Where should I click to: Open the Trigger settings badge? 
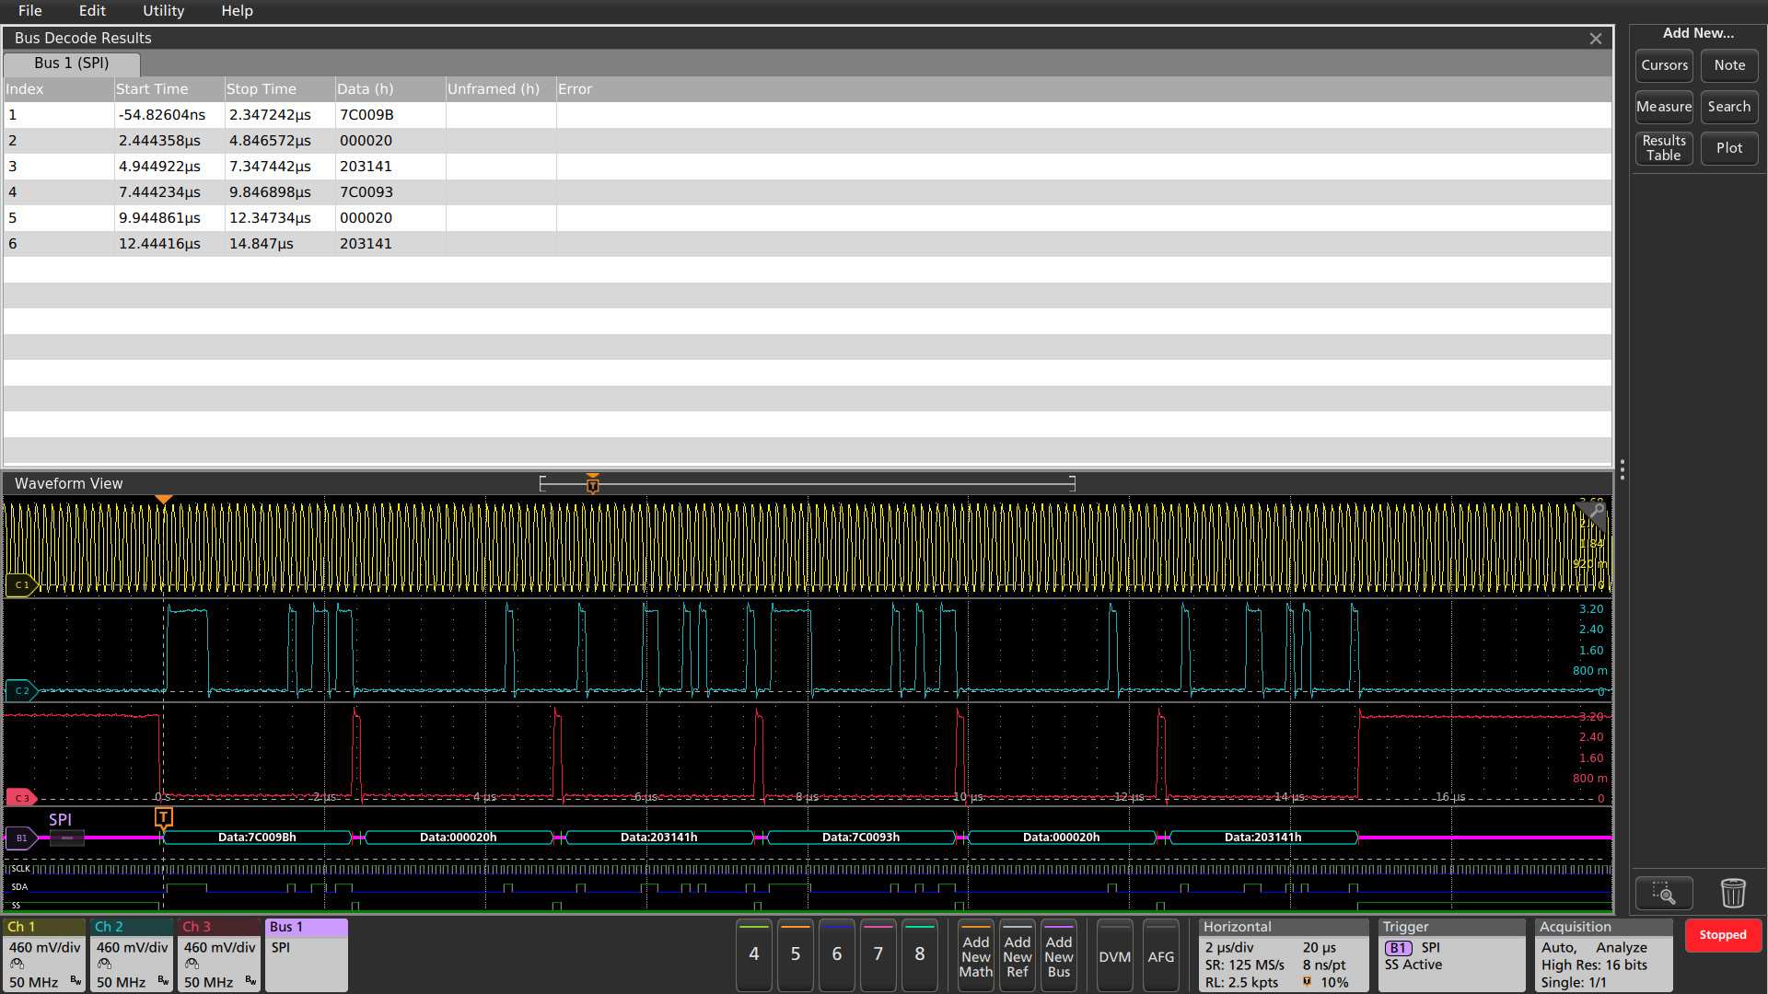1451,954
